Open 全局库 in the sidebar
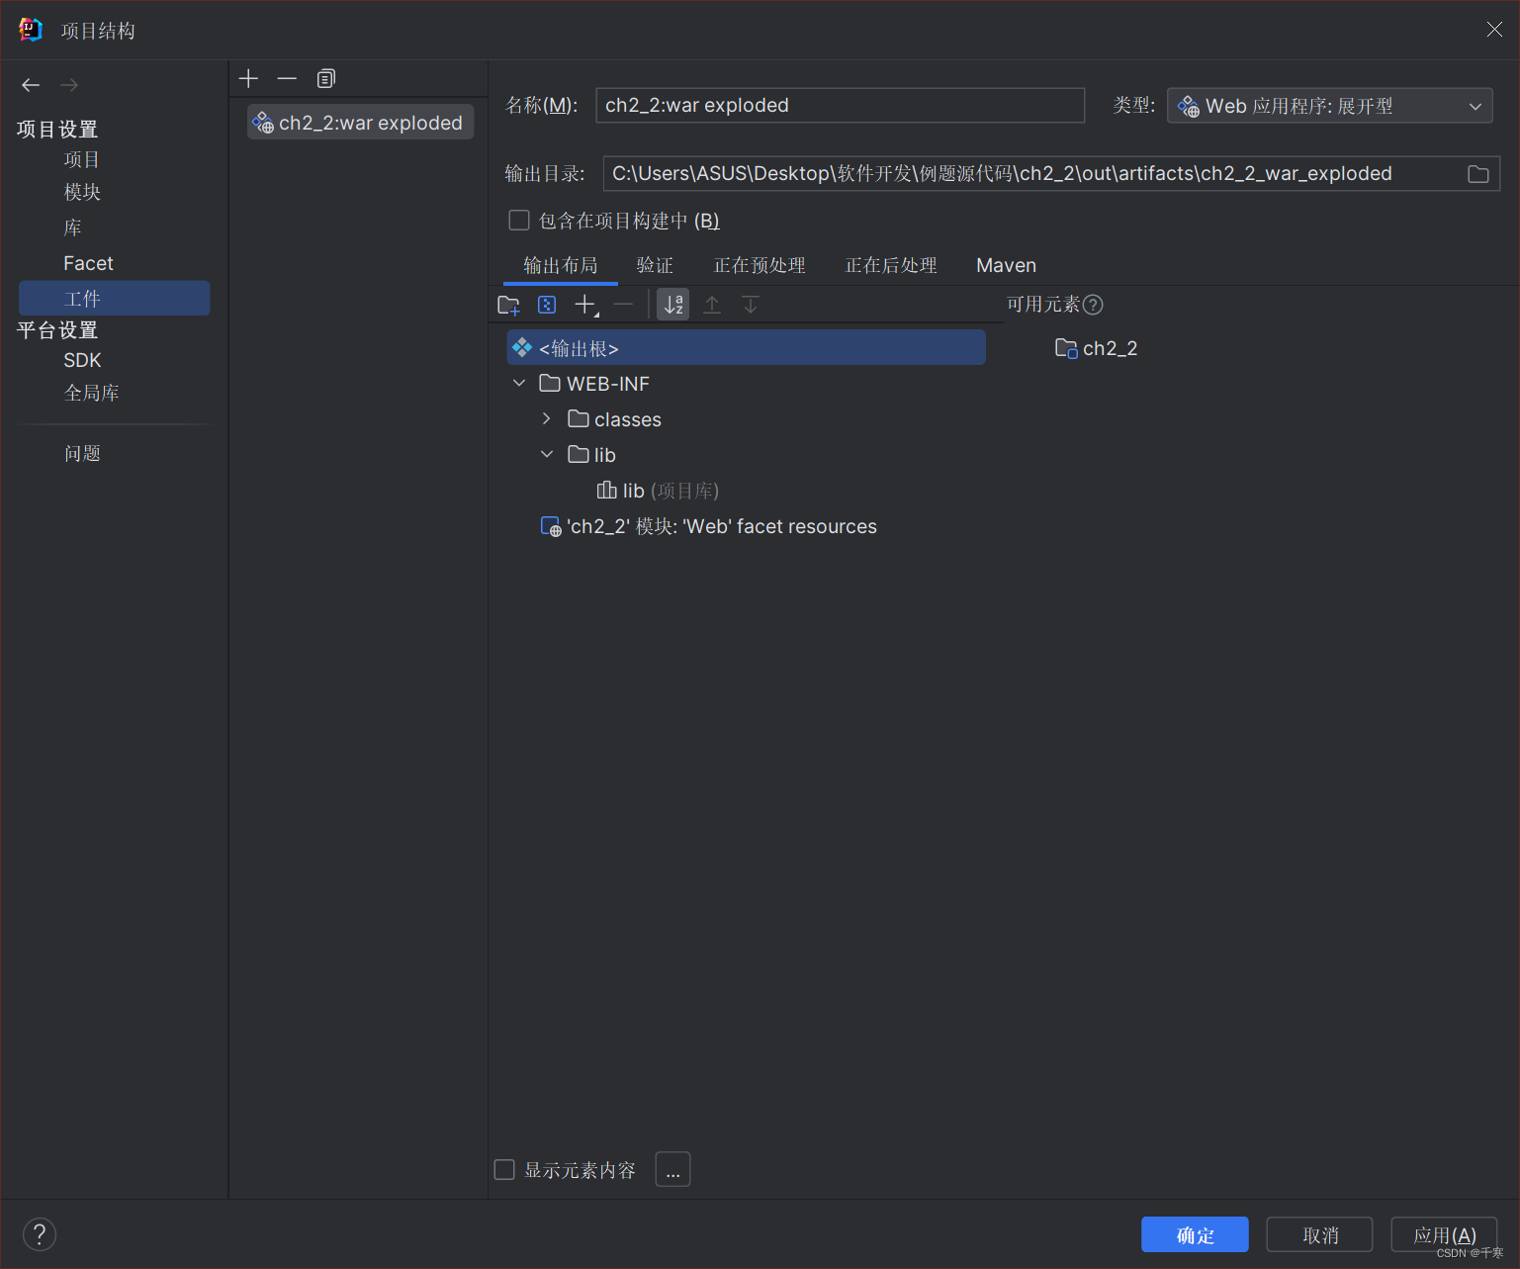 pyautogui.click(x=92, y=393)
